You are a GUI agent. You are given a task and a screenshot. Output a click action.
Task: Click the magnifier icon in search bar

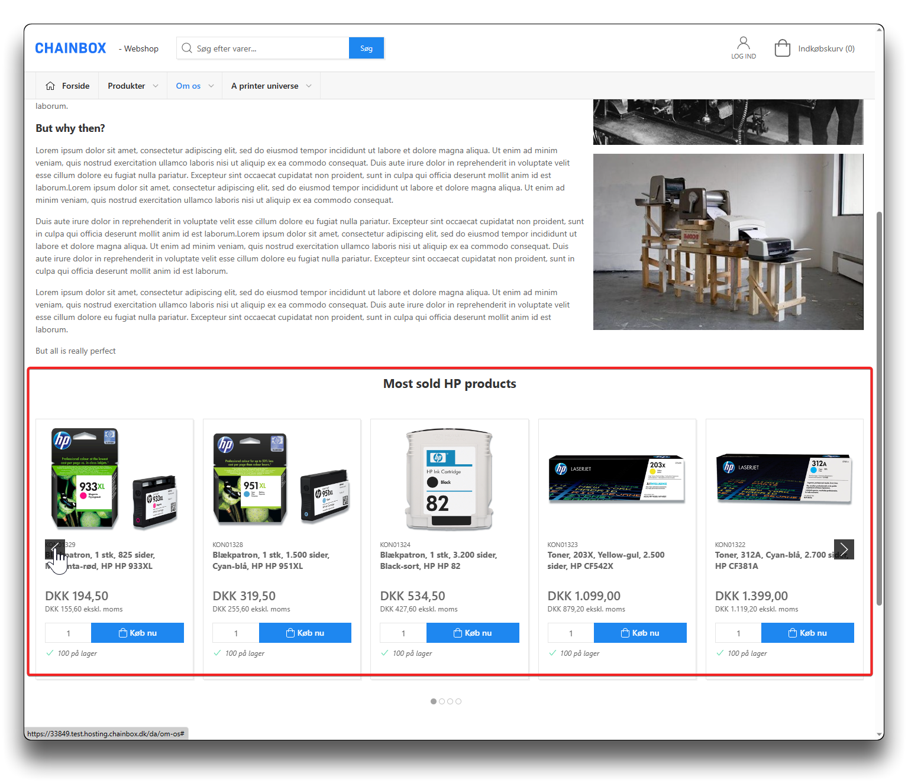pyautogui.click(x=187, y=48)
